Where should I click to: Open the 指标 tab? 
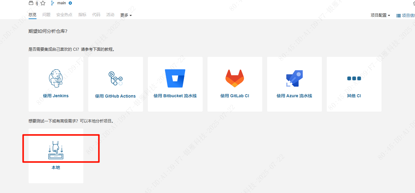tap(82, 15)
